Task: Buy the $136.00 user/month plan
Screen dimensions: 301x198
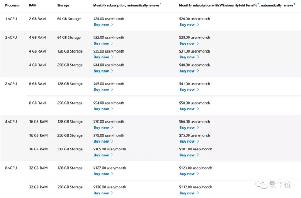Action: [101, 193]
